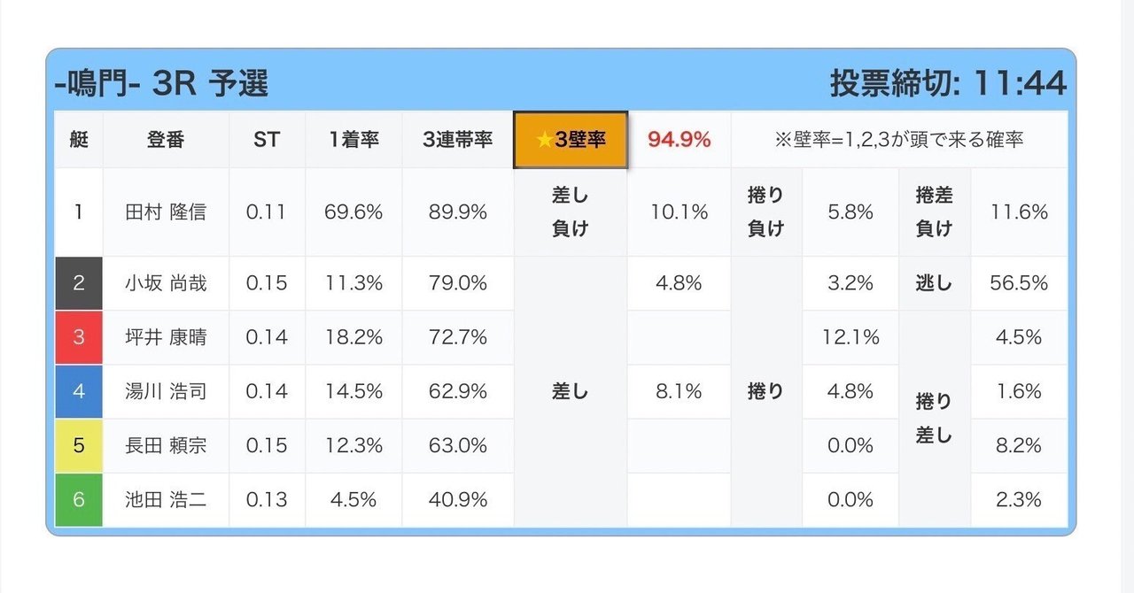This screenshot has height=593, width=1134.
Task: Click the 3連帯率 column header
Action: click(457, 140)
